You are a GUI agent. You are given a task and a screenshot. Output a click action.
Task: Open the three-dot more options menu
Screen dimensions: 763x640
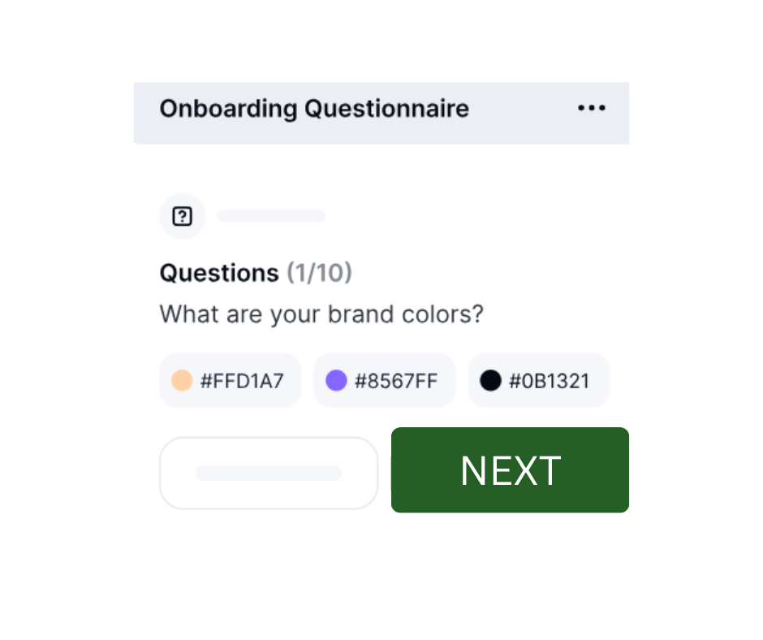pos(592,108)
